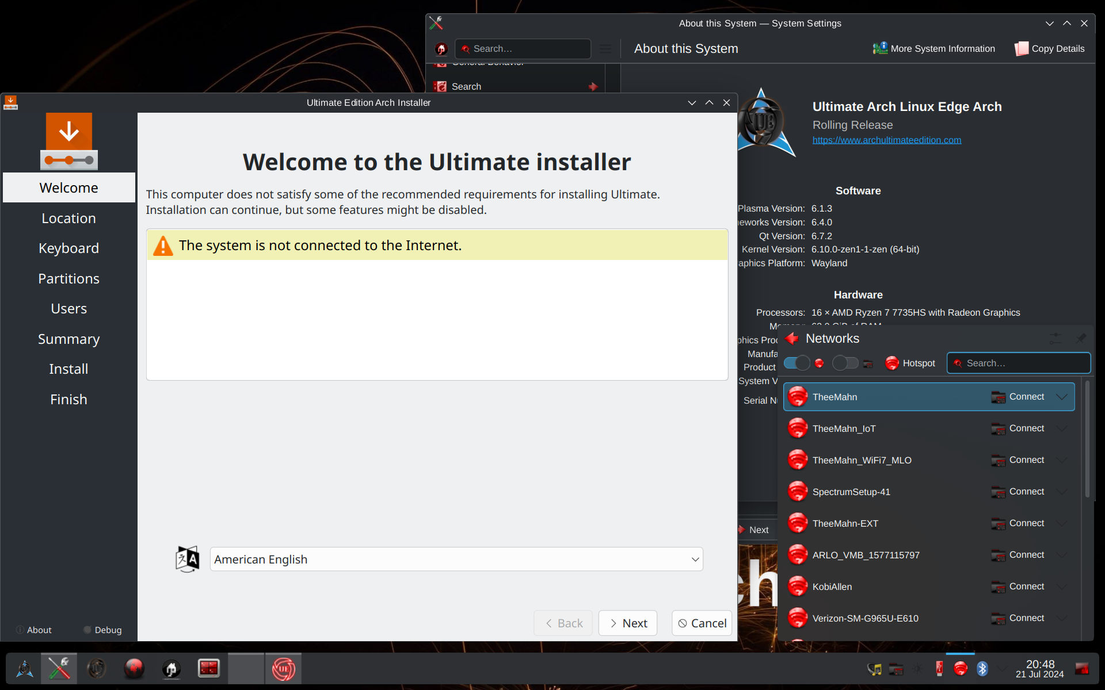Open the installer About link
1105x690 pixels.
click(x=34, y=630)
